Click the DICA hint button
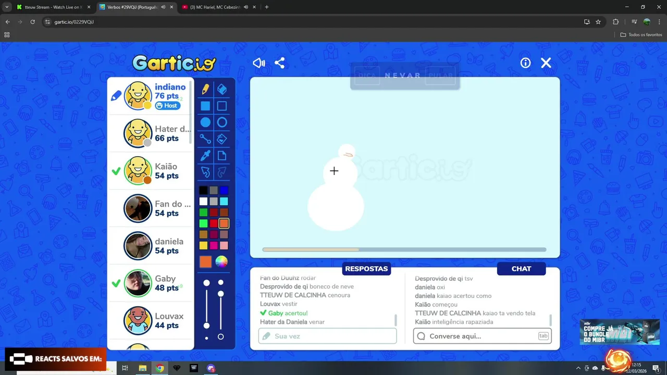The height and width of the screenshot is (375, 667). [367, 76]
